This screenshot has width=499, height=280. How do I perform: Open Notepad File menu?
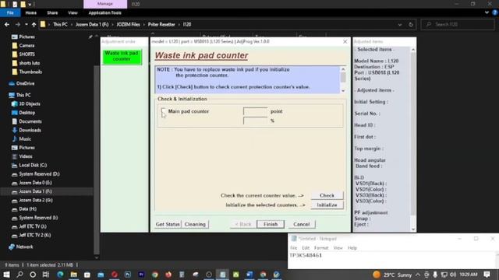point(293,247)
